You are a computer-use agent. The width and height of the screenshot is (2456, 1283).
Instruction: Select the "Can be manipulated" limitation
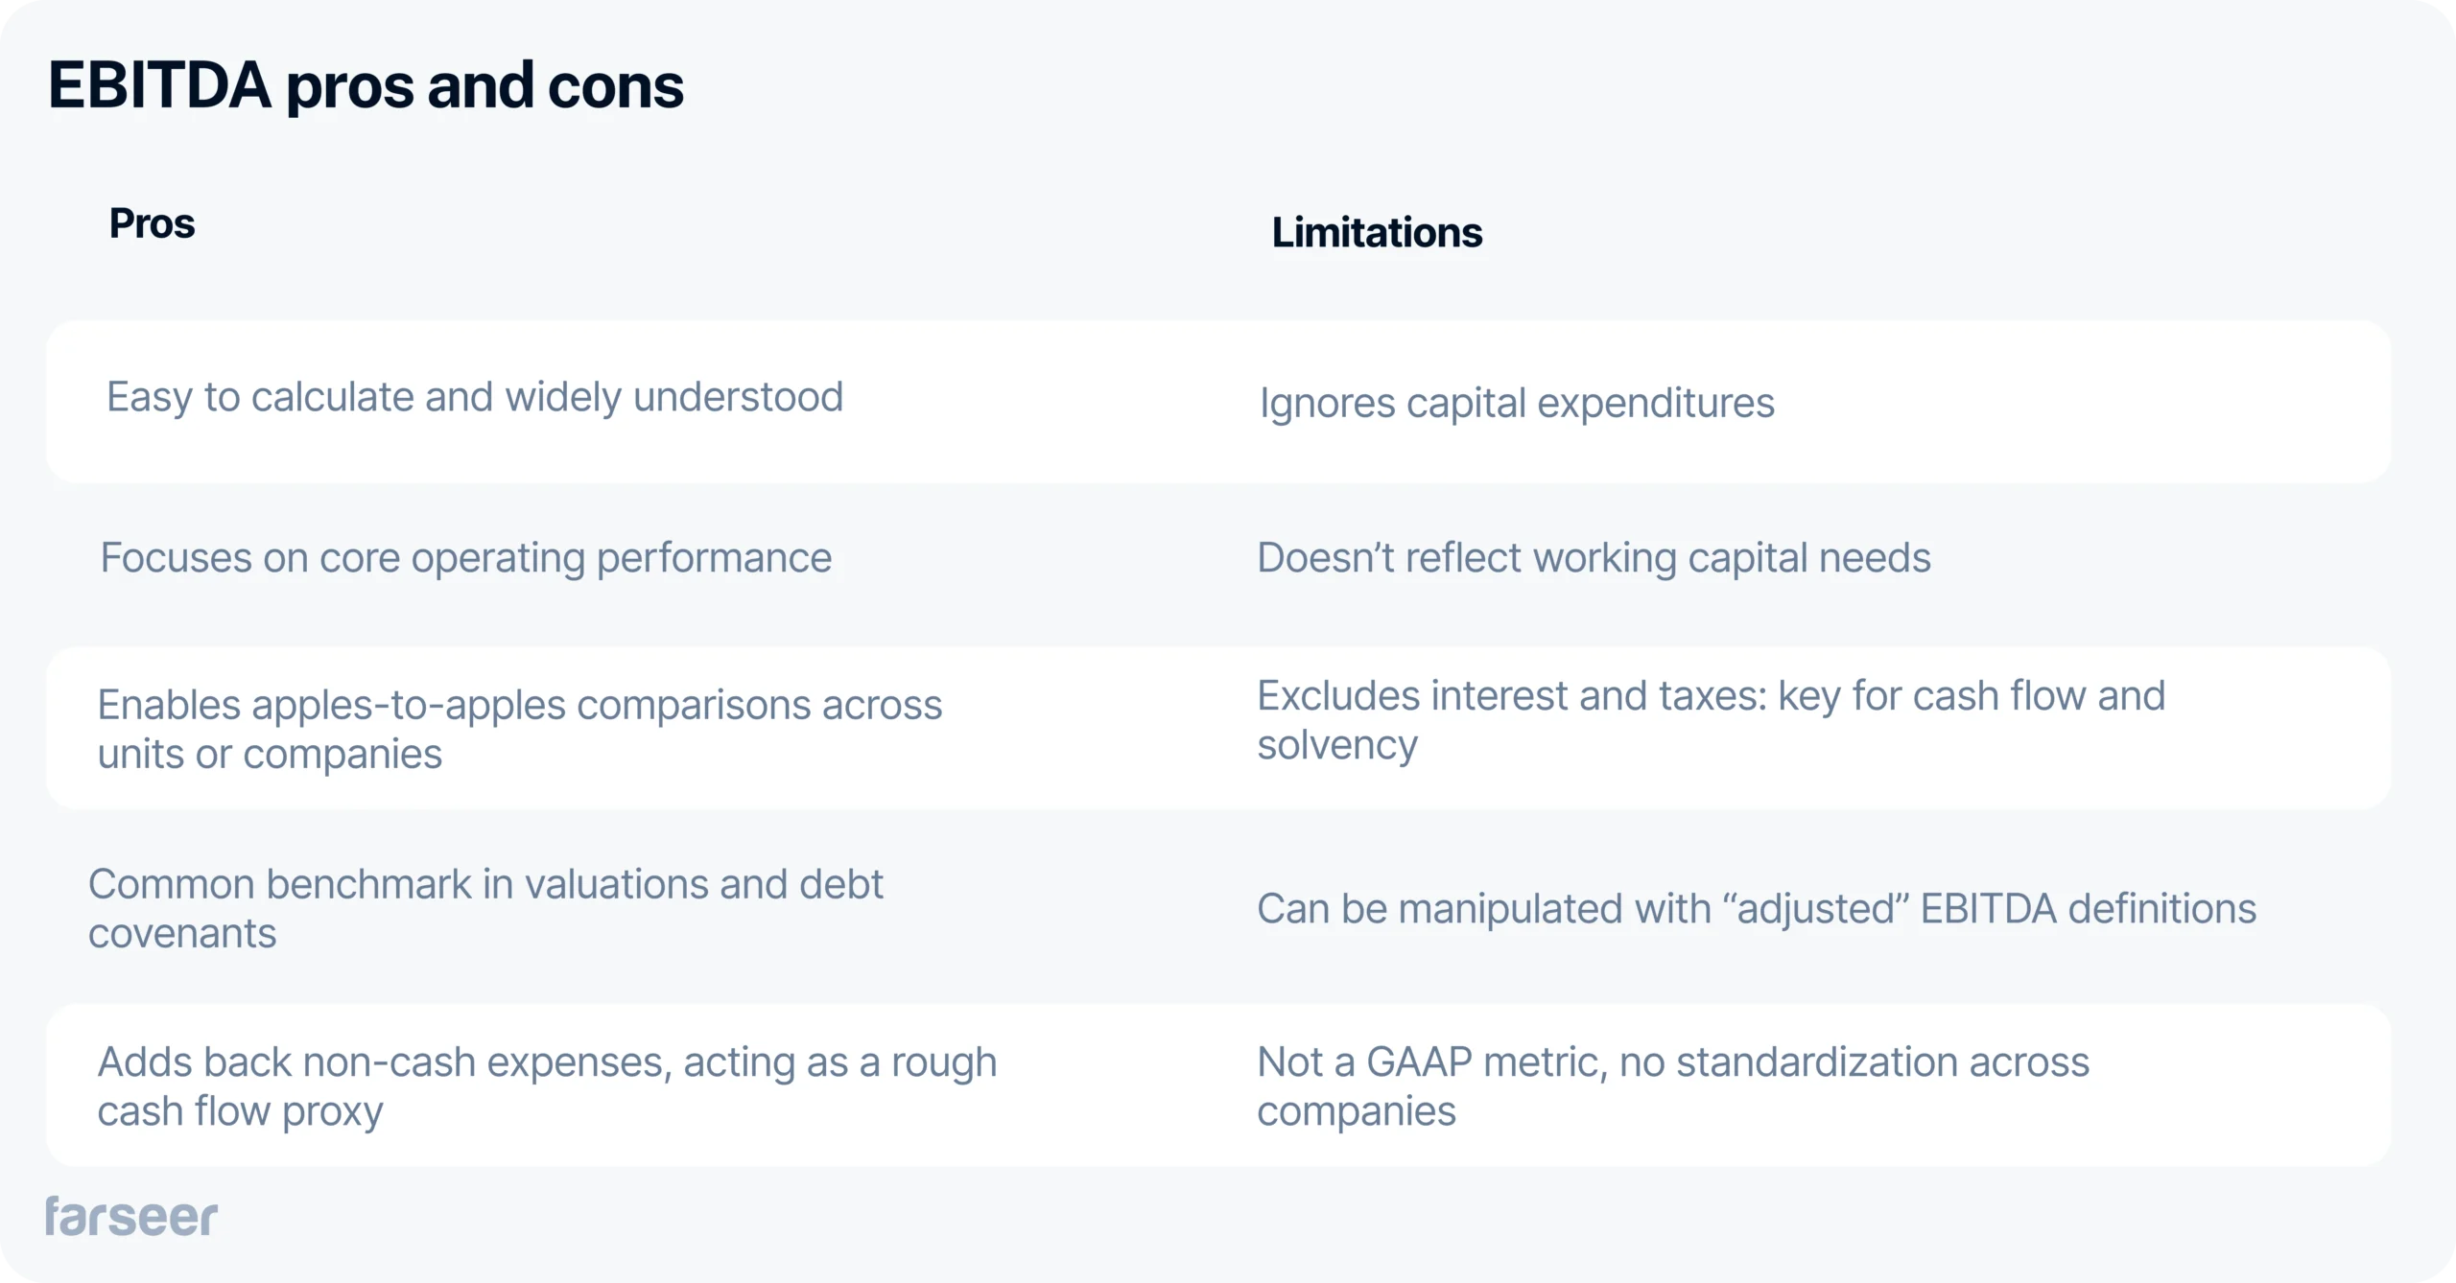coord(1756,909)
